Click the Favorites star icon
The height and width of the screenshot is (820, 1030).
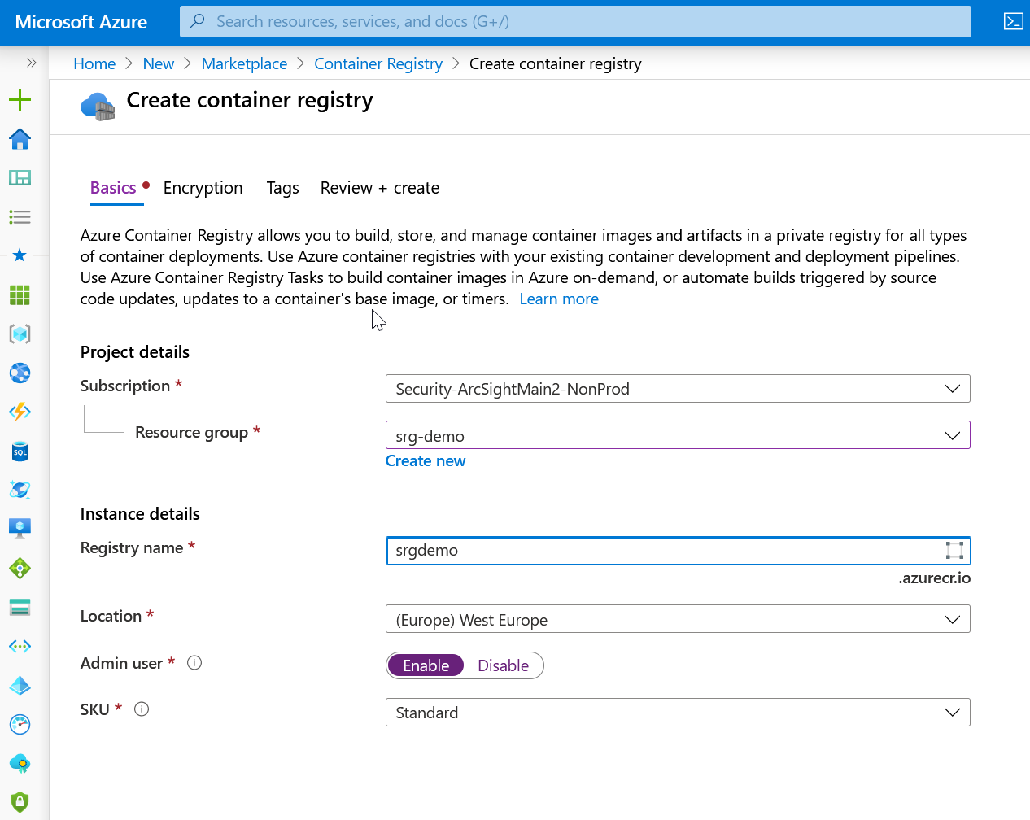20,255
